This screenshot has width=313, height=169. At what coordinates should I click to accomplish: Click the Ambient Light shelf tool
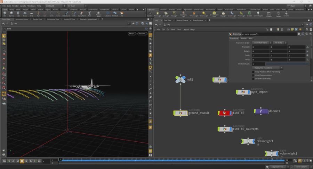258,14
